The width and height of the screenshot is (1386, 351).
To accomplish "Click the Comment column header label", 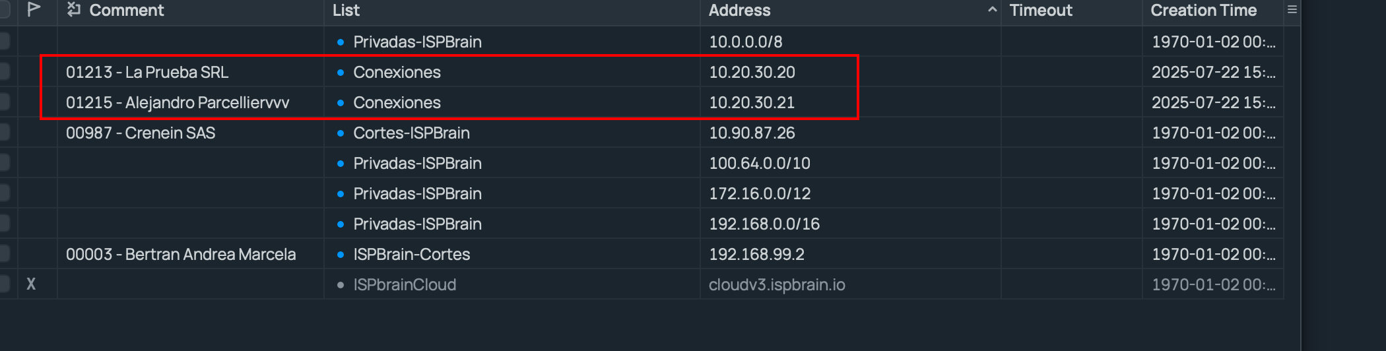I will click(127, 10).
